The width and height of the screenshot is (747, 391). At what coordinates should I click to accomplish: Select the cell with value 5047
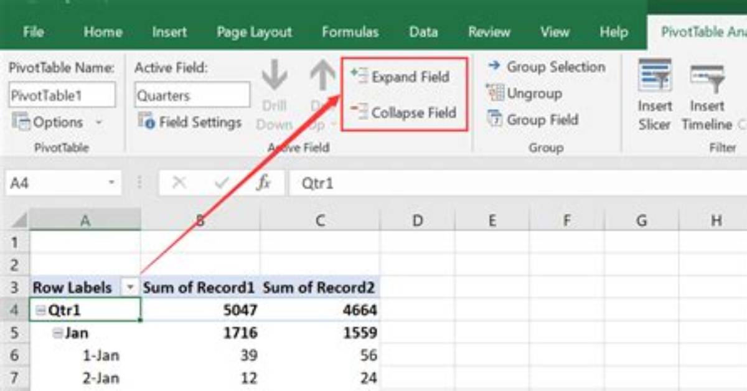coord(200,310)
